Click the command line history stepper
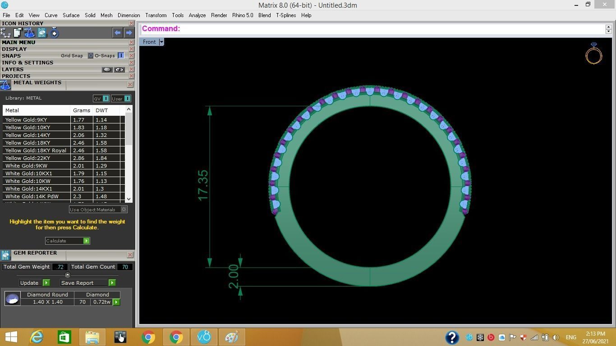This screenshot has height=346, width=616. click(608, 29)
